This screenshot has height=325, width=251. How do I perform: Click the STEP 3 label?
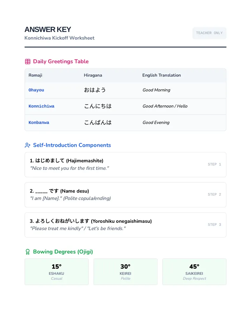click(x=214, y=225)
